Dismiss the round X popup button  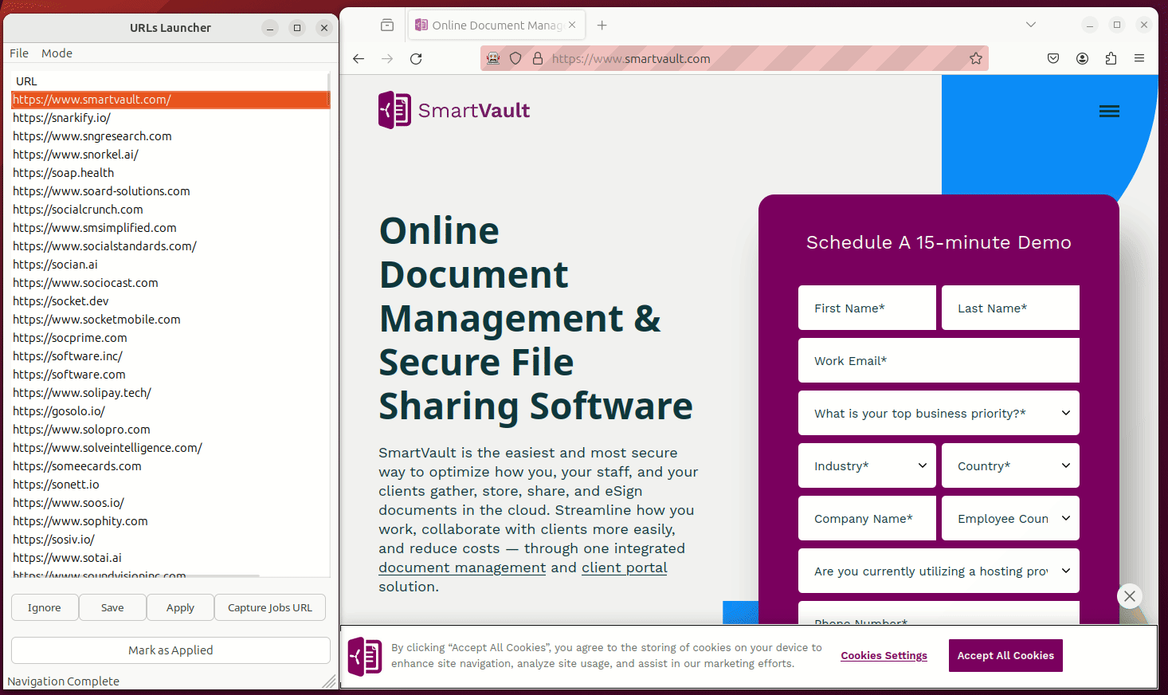1129,596
